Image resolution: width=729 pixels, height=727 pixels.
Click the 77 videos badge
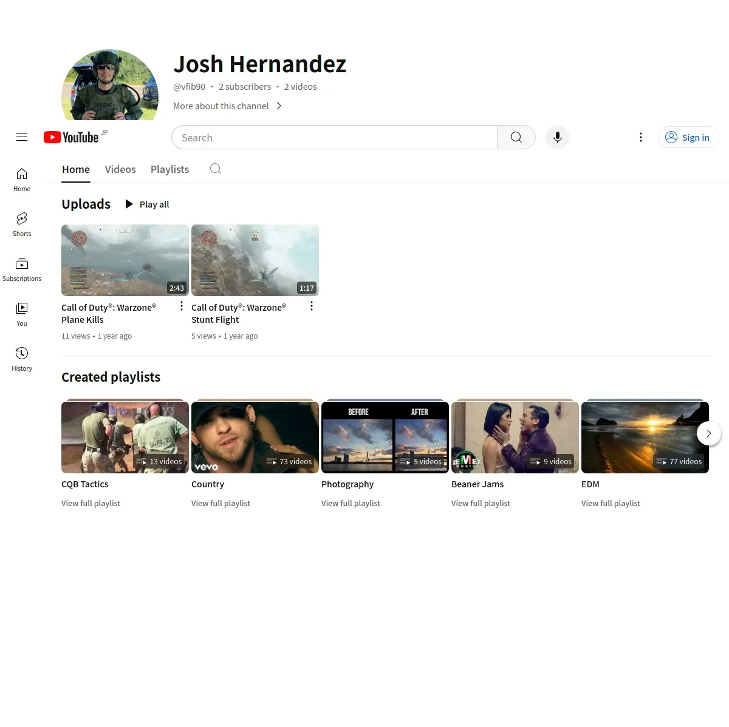pos(679,461)
